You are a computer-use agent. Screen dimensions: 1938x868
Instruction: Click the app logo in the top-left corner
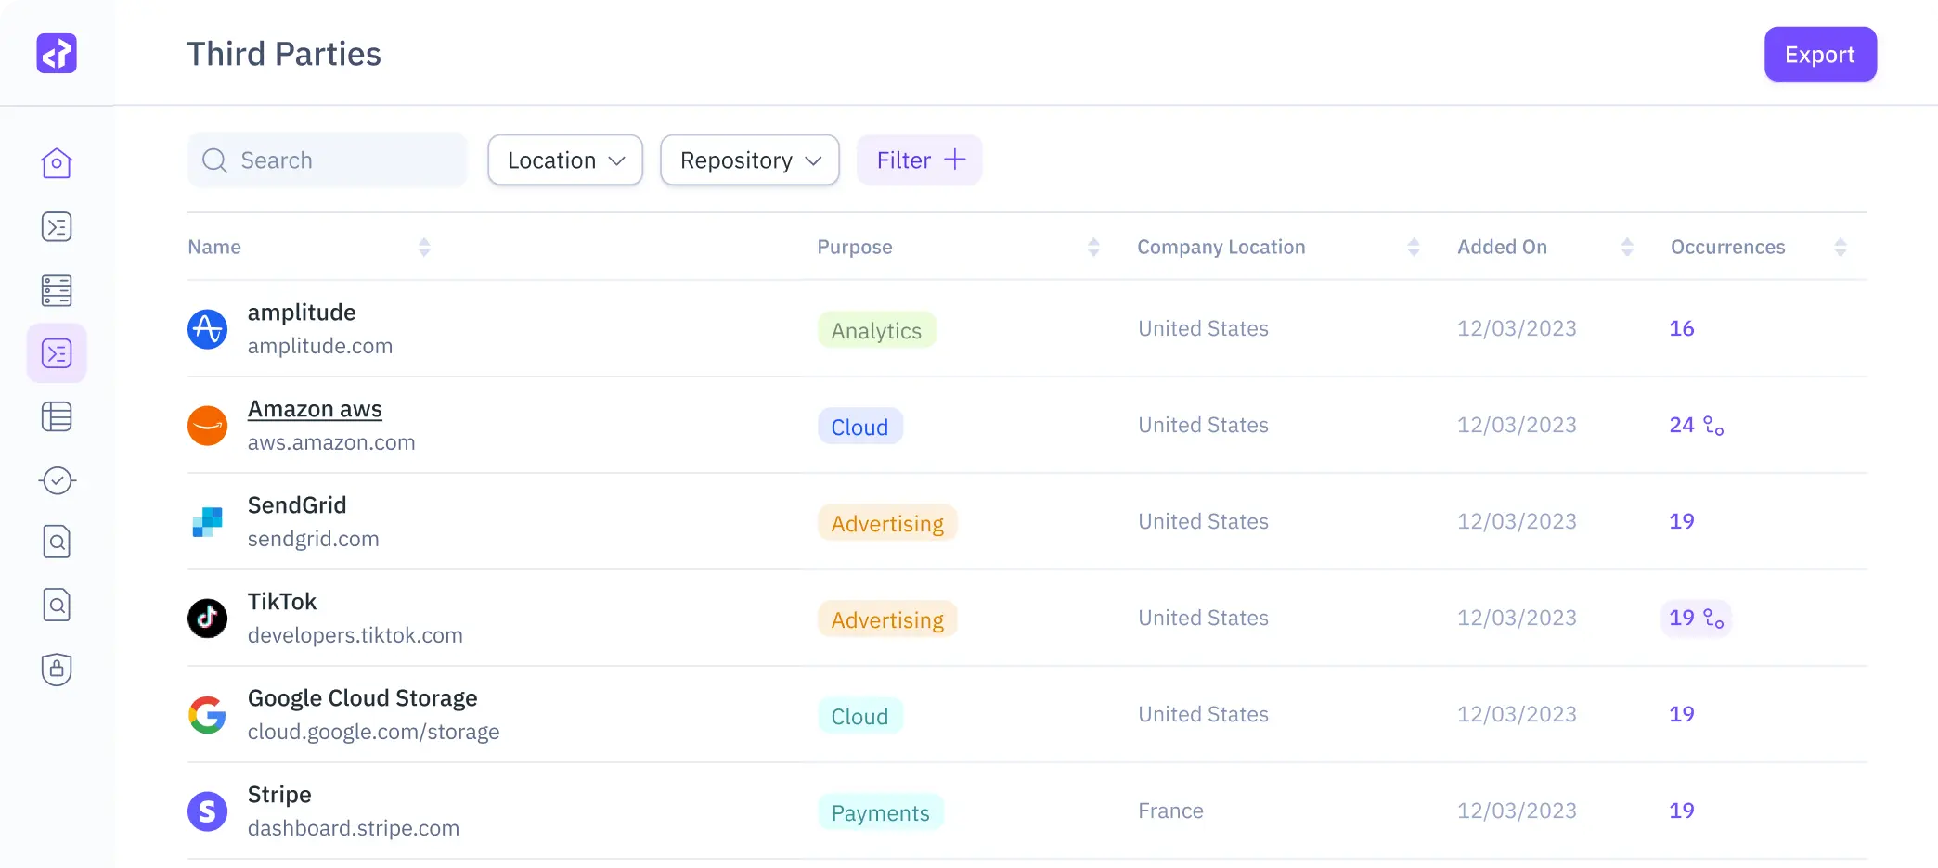[57, 53]
